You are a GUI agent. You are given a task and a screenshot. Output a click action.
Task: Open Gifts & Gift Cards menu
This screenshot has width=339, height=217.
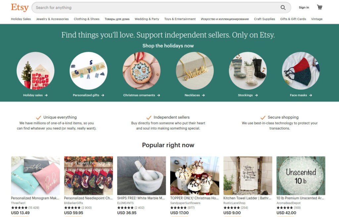tap(293, 19)
